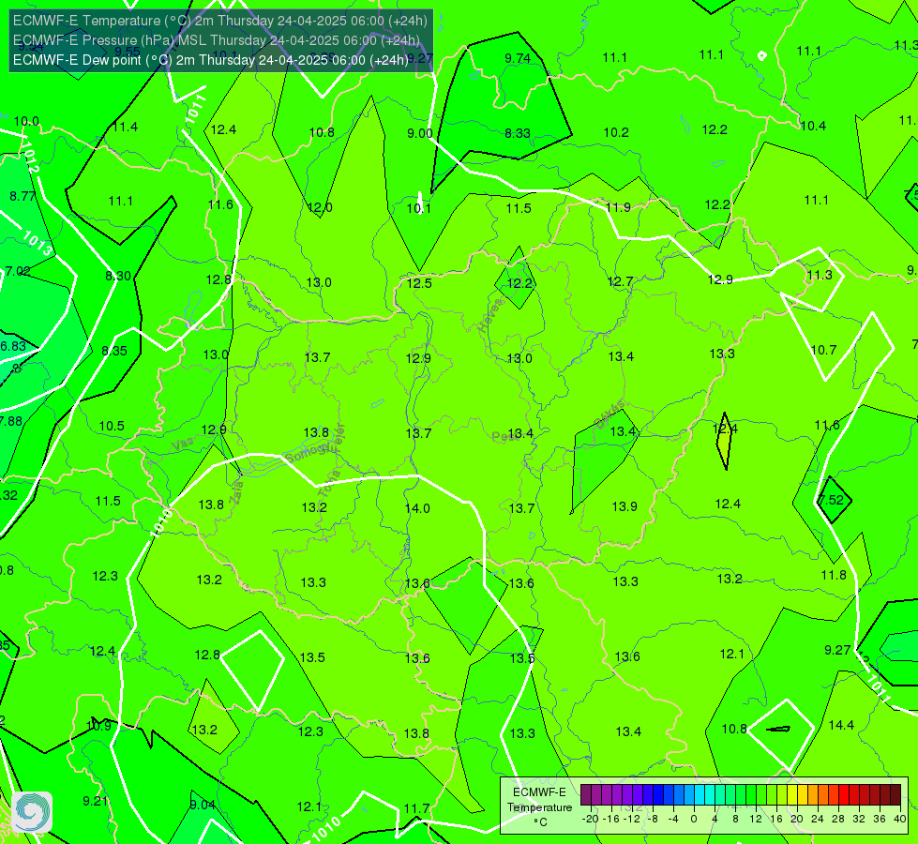Click the 9.74 temperature value
The width and height of the screenshot is (918, 844).
(x=518, y=58)
